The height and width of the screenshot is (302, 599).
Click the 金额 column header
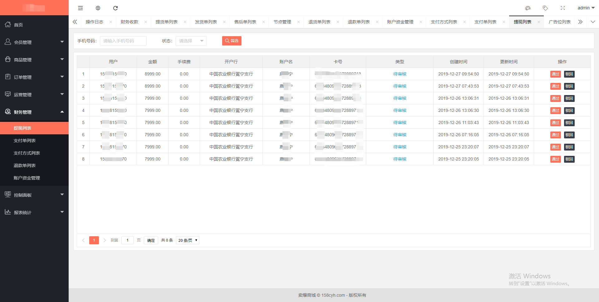(153, 62)
